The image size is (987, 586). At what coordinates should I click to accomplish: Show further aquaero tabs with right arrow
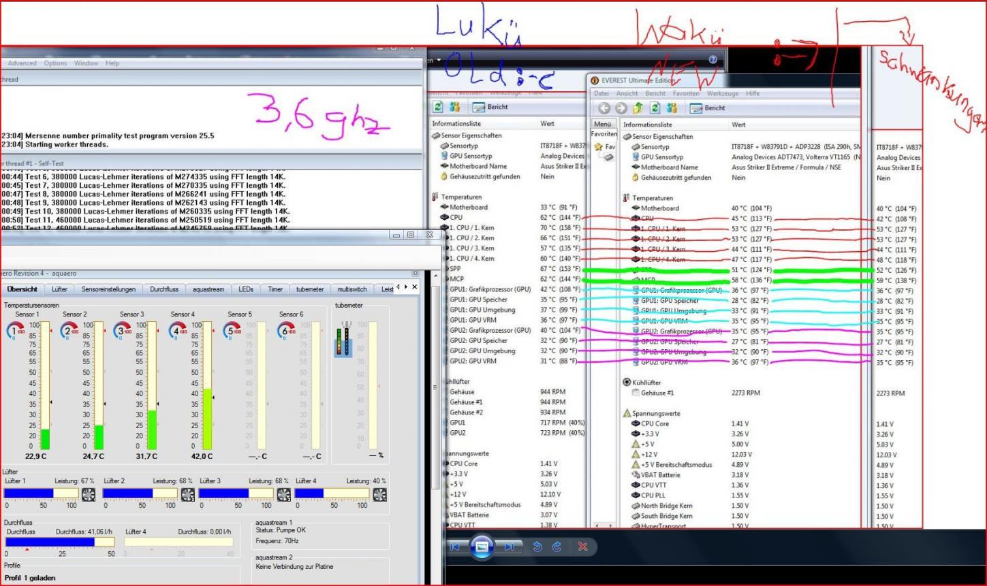[407, 287]
